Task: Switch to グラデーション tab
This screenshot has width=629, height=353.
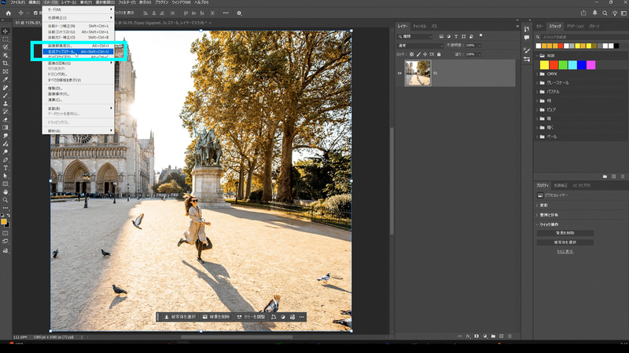Action: click(575, 27)
